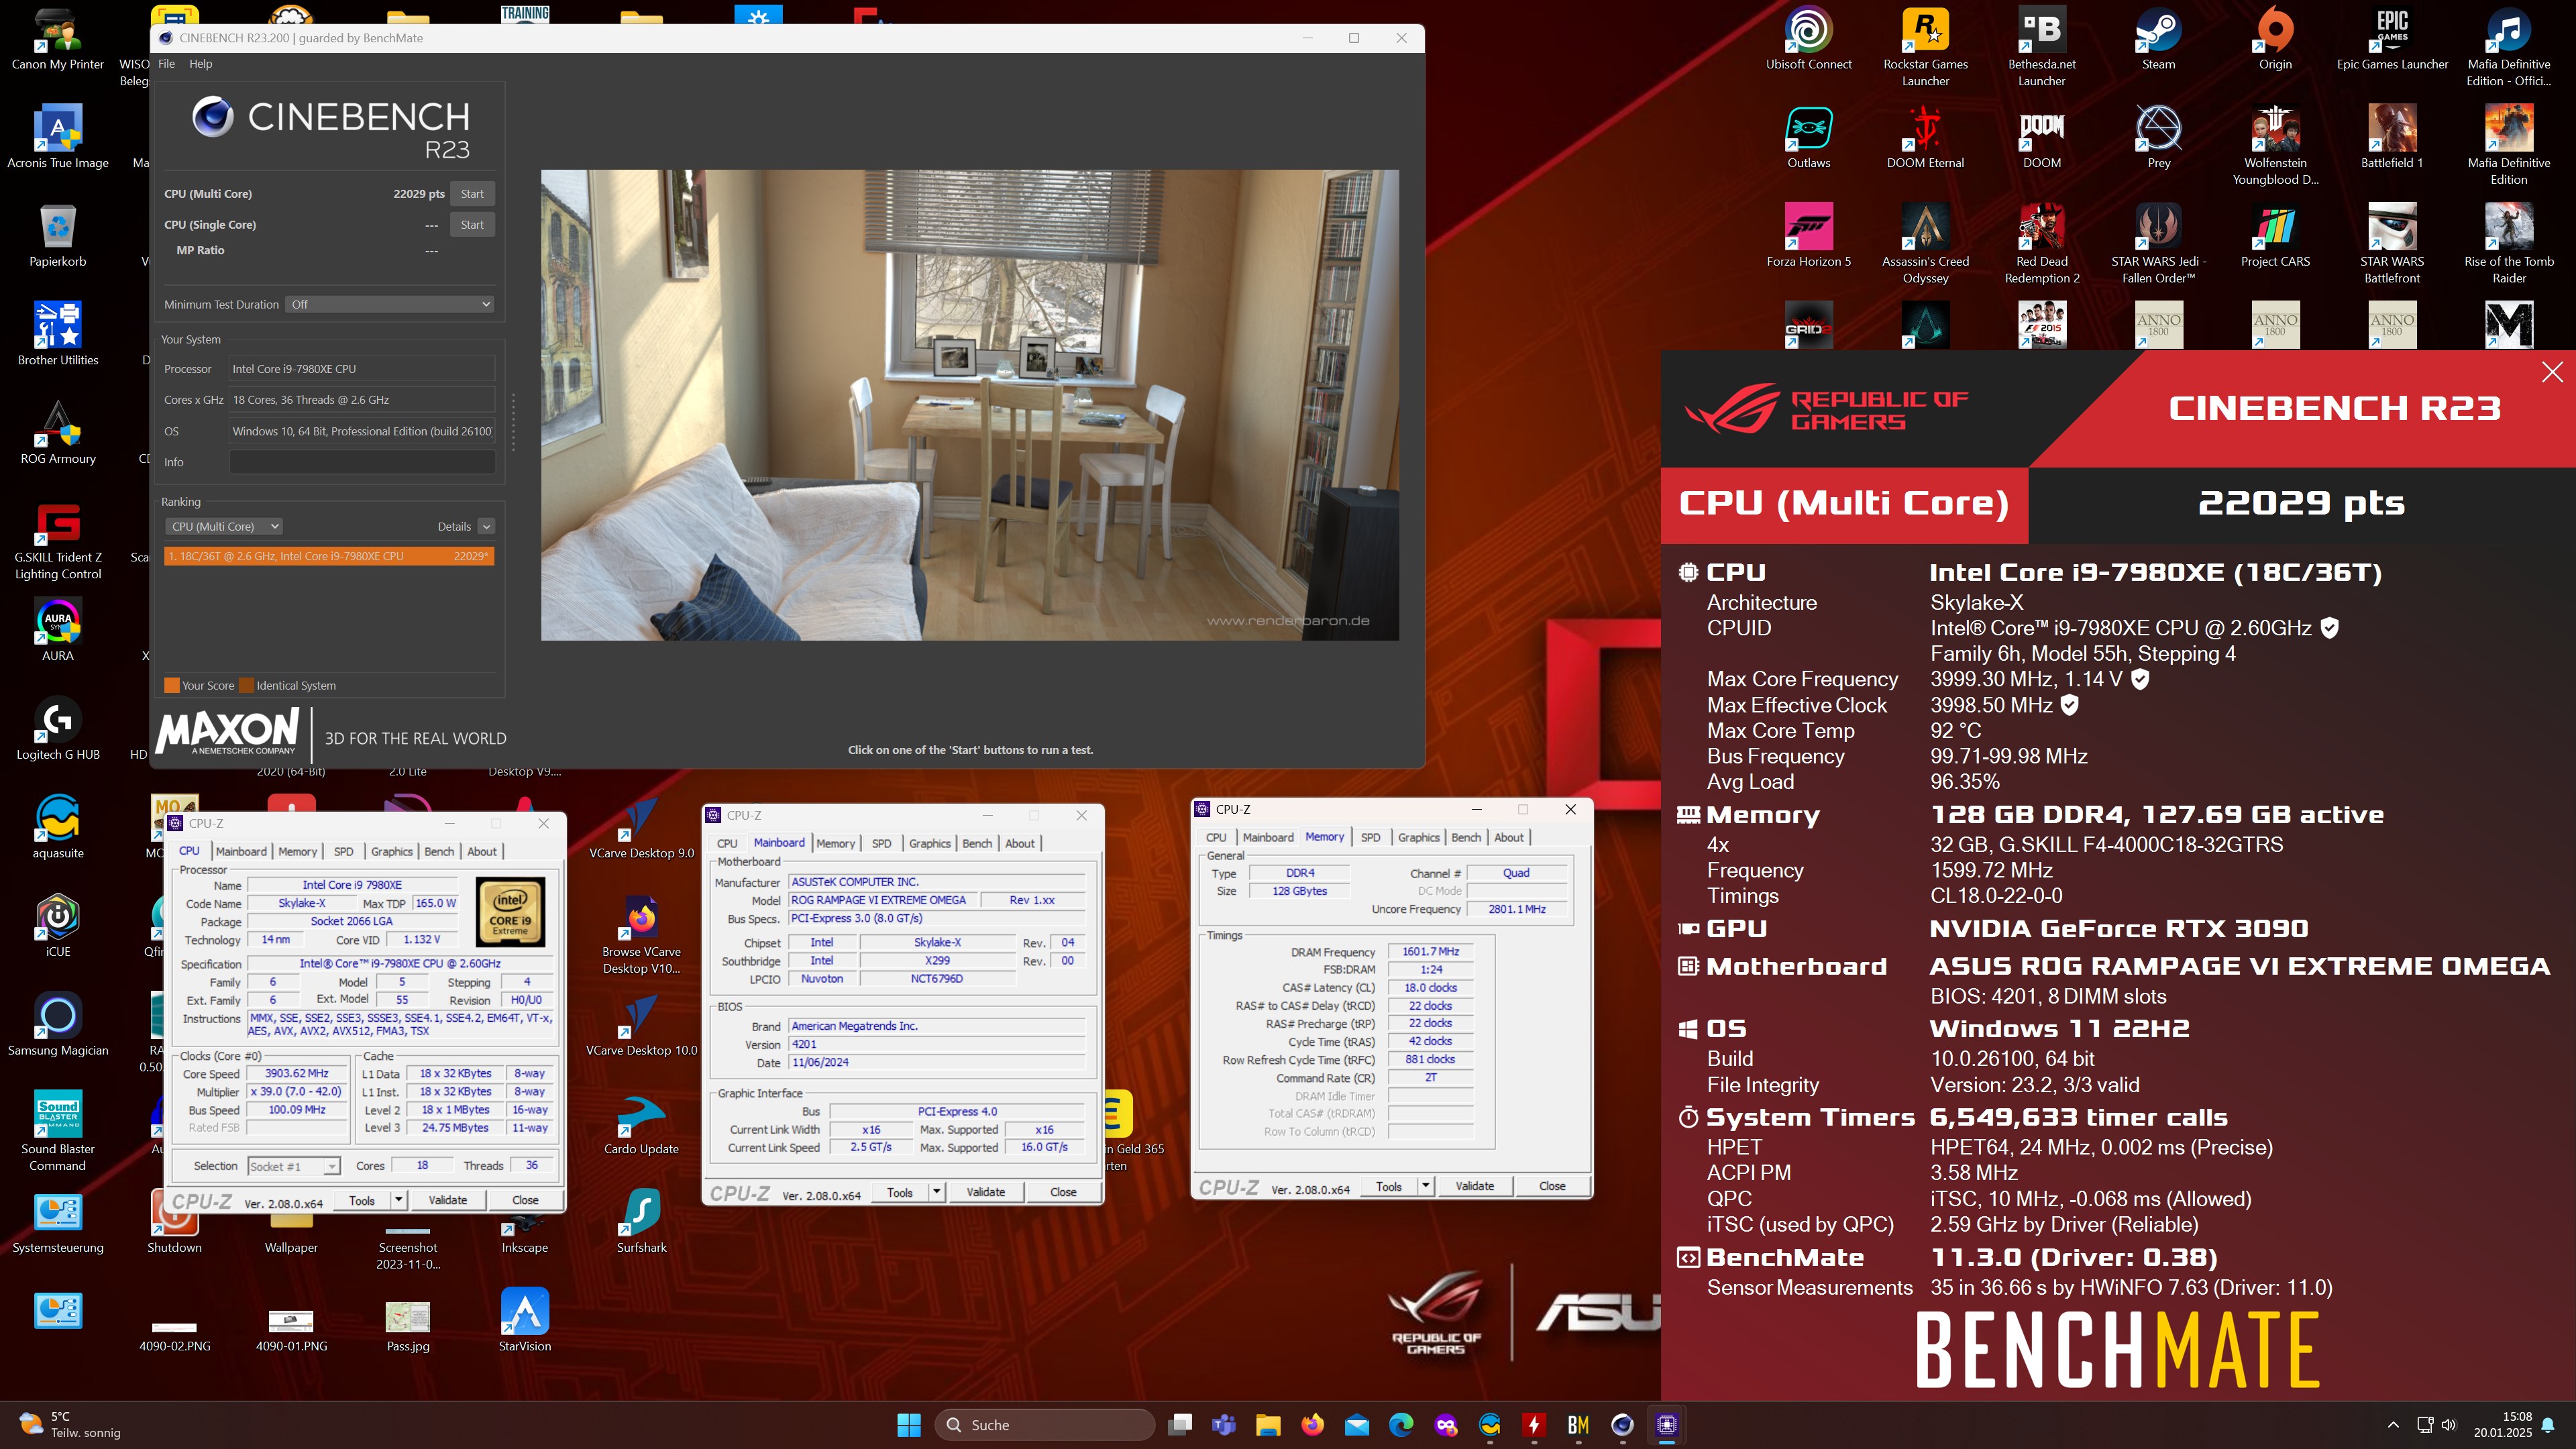Select the AURA desktop icon
Viewport: 2576px width, 1449px height.
pos(58,630)
